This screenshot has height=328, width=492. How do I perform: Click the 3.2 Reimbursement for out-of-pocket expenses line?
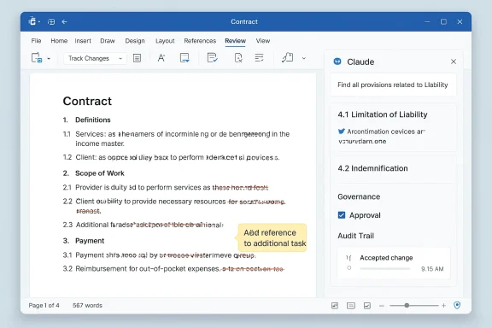pyautogui.click(x=173, y=269)
